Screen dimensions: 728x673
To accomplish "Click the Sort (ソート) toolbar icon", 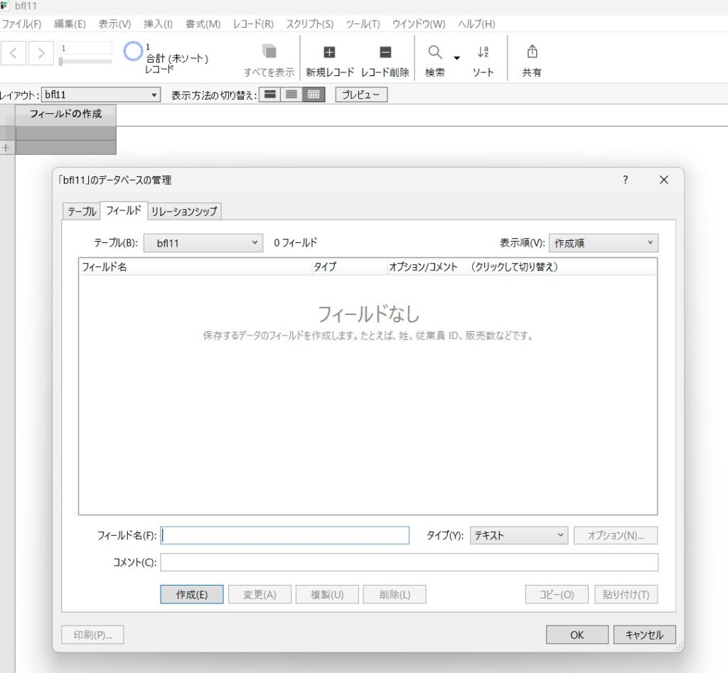I will (483, 53).
